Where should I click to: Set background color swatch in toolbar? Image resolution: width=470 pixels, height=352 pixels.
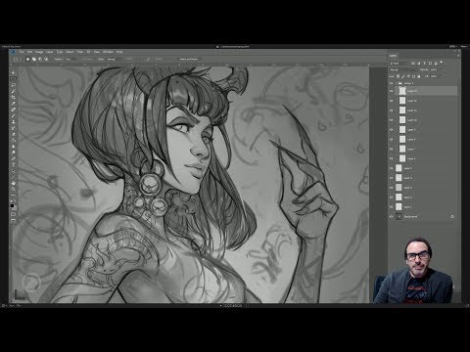[15, 208]
